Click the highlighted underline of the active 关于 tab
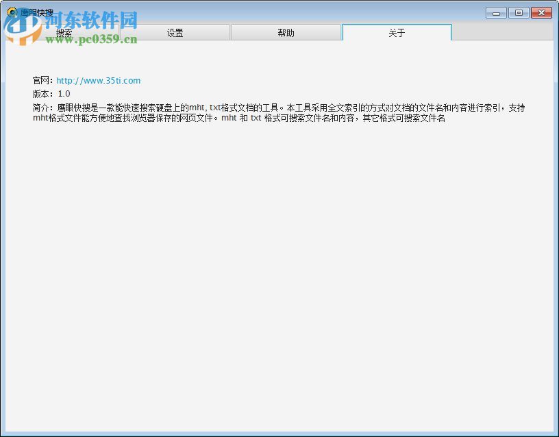The width and height of the screenshot is (559, 437). [397, 40]
